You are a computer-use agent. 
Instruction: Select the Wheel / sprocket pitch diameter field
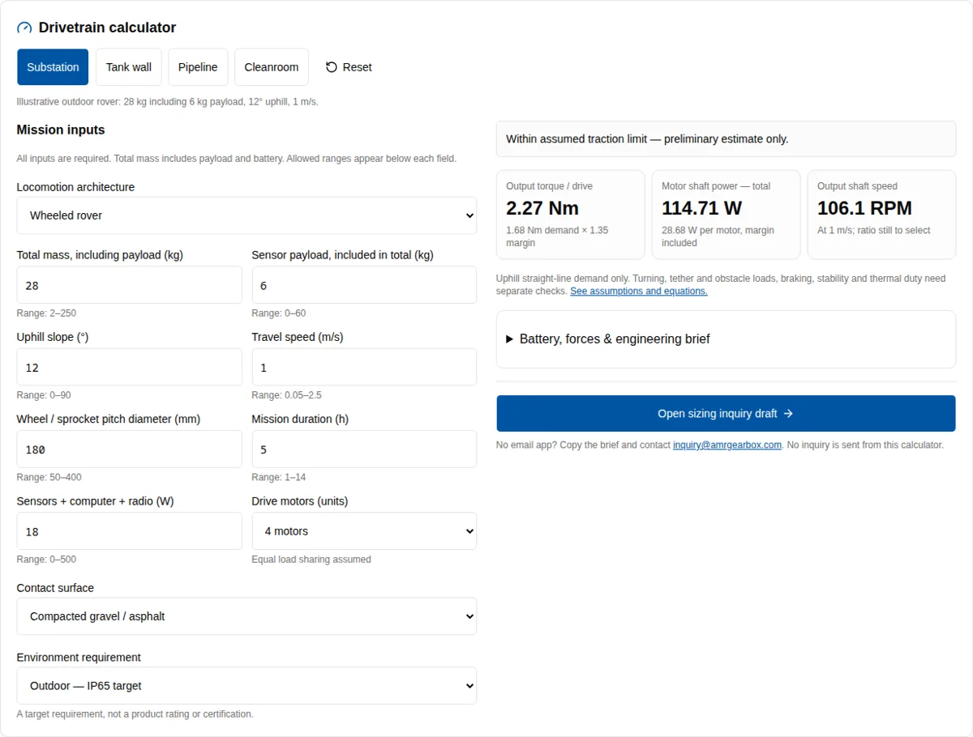point(129,449)
